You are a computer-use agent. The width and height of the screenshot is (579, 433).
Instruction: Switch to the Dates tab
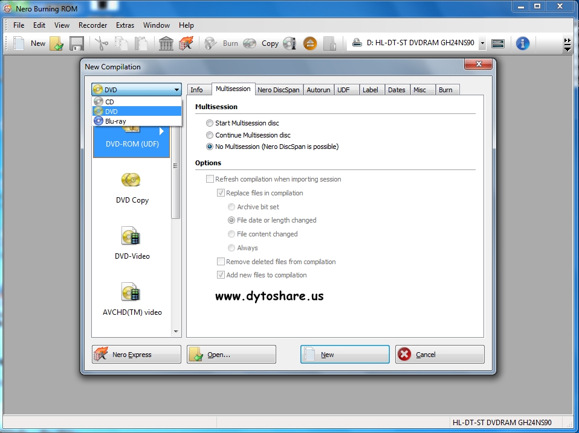pos(397,90)
